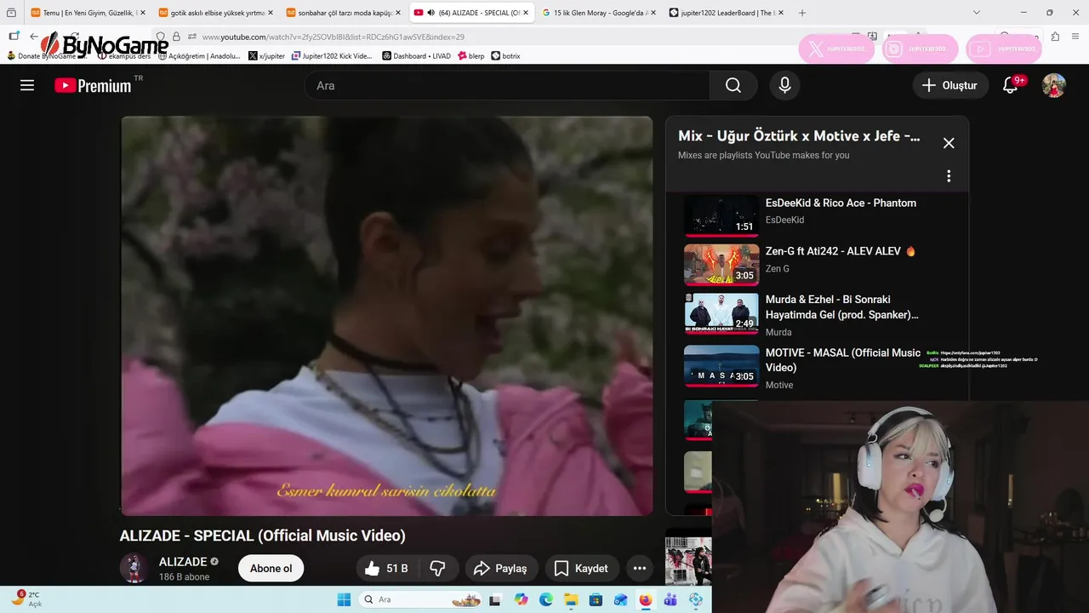Close the ALIZADE YouTube tab
The height and width of the screenshot is (613, 1089).
(526, 13)
